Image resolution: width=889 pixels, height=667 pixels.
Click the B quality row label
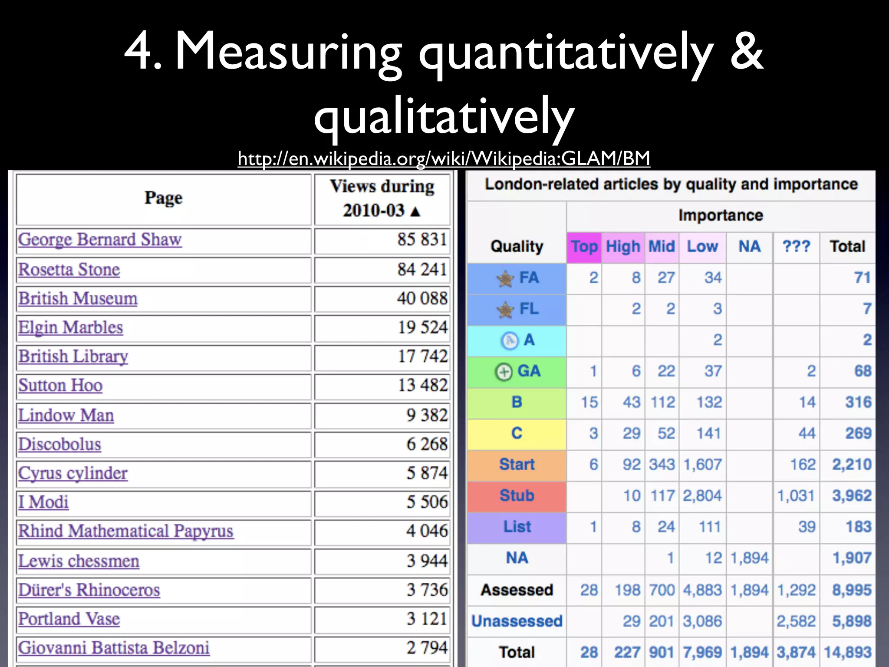click(517, 403)
